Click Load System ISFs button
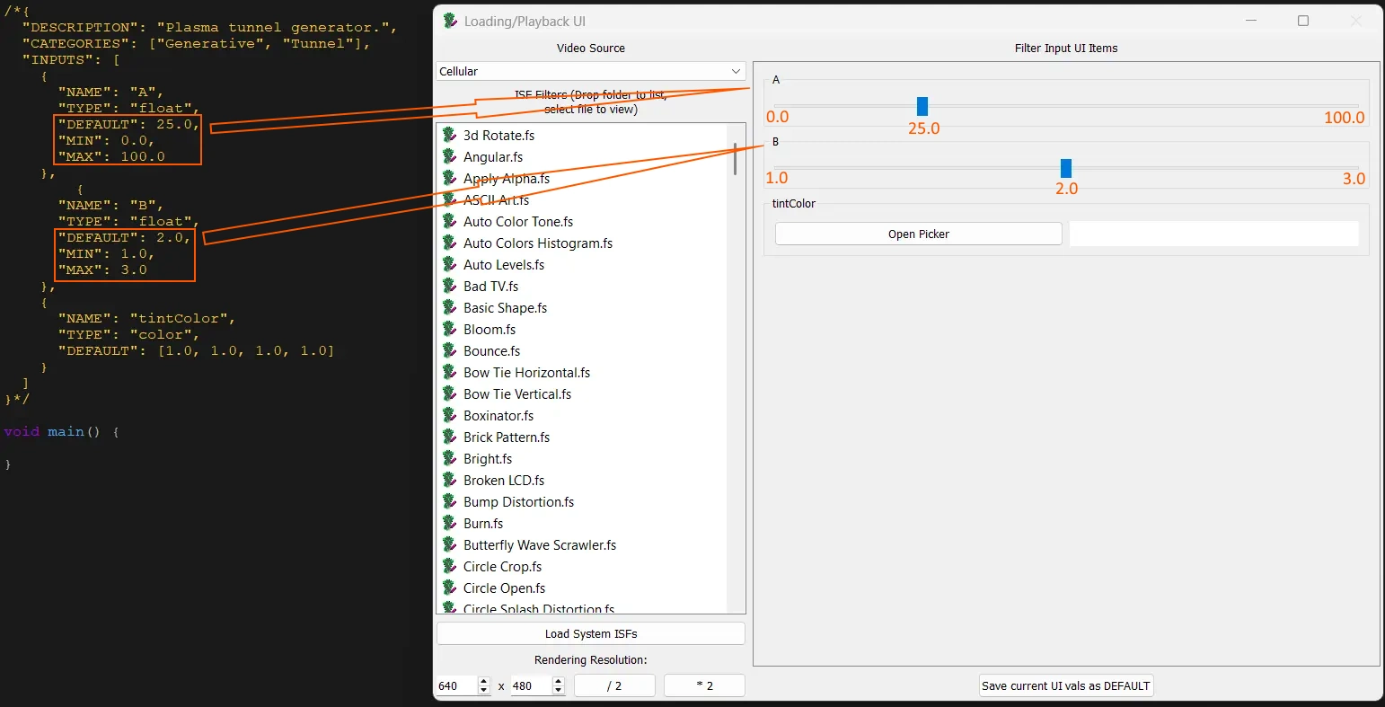This screenshot has width=1385, height=707. (x=591, y=633)
